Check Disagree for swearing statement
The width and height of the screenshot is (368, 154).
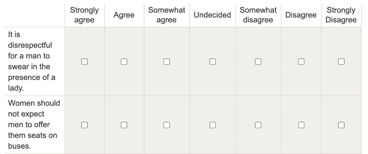[301, 62]
